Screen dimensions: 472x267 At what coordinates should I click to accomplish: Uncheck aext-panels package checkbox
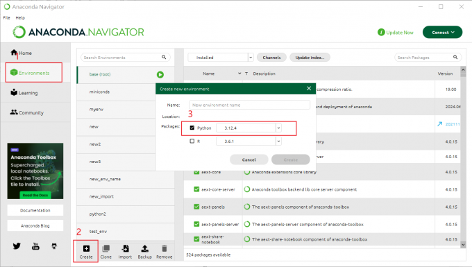(196, 207)
